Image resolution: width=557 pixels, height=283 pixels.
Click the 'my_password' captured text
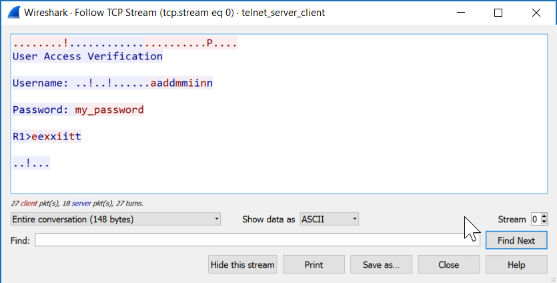pos(109,110)
